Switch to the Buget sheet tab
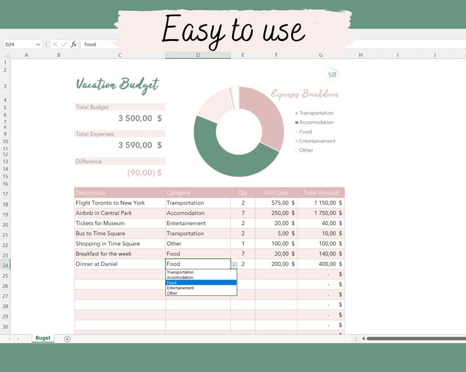Viewport: 466px width, 372px height. [43, 338]
